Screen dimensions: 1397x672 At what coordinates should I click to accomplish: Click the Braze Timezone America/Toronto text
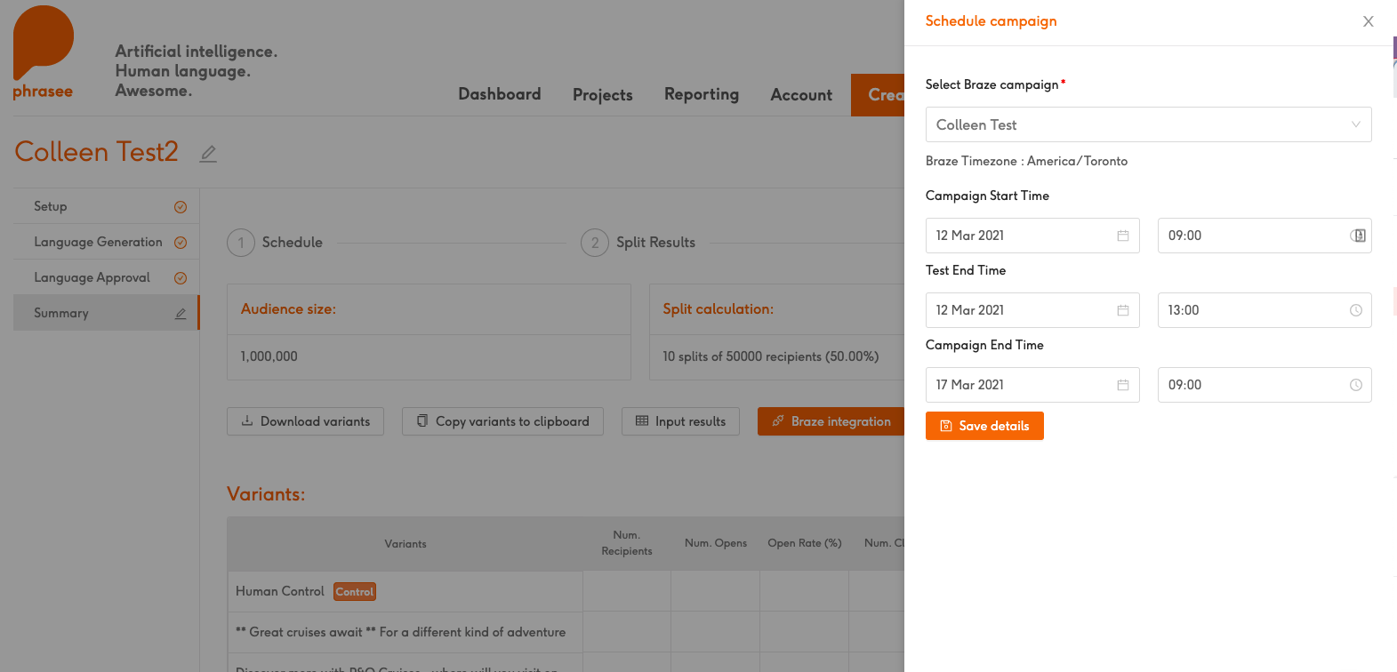pos(1026,161)
